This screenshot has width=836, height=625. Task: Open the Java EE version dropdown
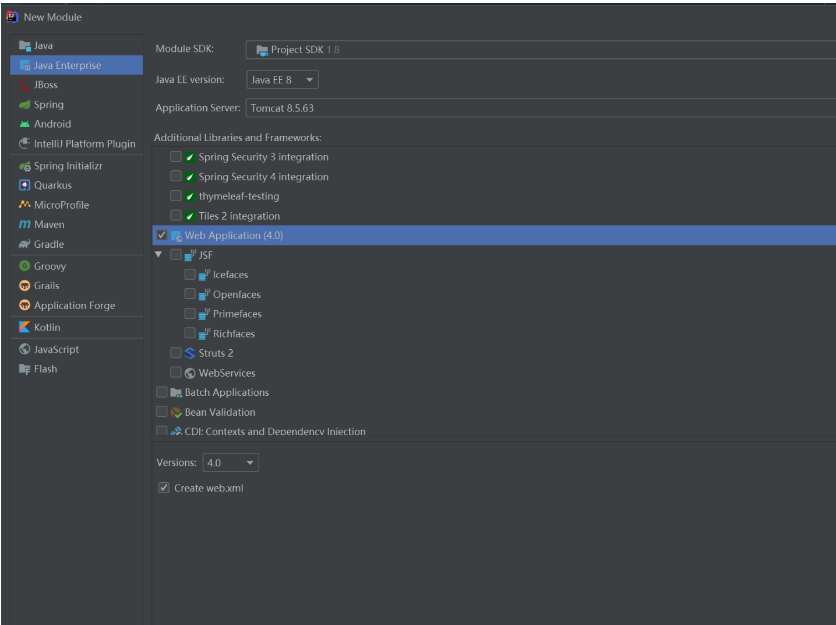283,80
